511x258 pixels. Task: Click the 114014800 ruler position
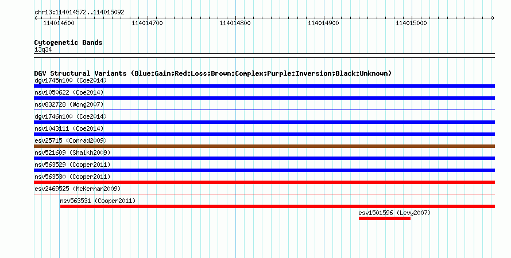tap(235, 23)
